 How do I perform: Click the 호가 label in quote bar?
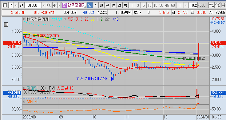coord(137,12)
